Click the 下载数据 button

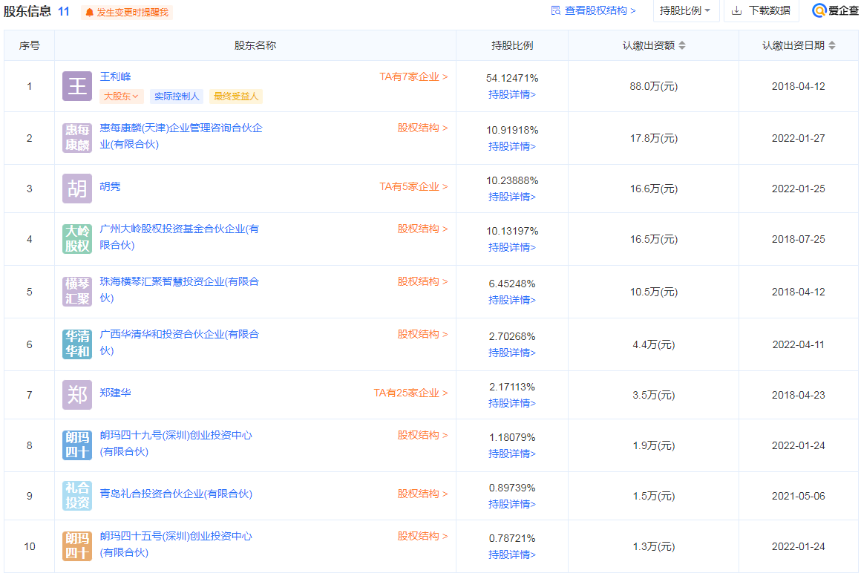761,10
